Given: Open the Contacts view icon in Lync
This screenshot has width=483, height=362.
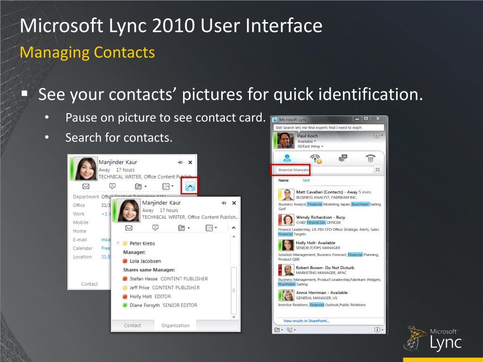Looking at the screenshot, I should click(287, 158).
